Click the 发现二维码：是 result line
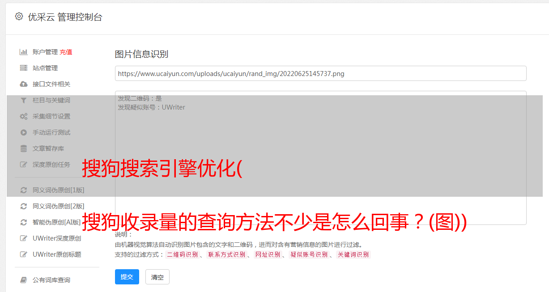Image resolution: width=549 pixels, height=292 pixels. point(140,98)
